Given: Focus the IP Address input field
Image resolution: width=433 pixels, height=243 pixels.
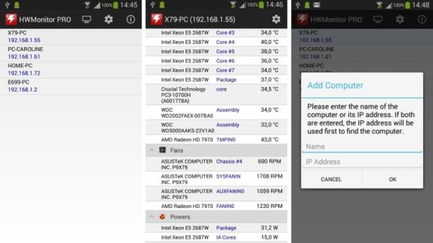Looking at the screenshot, I should click(x=362, y=162).
